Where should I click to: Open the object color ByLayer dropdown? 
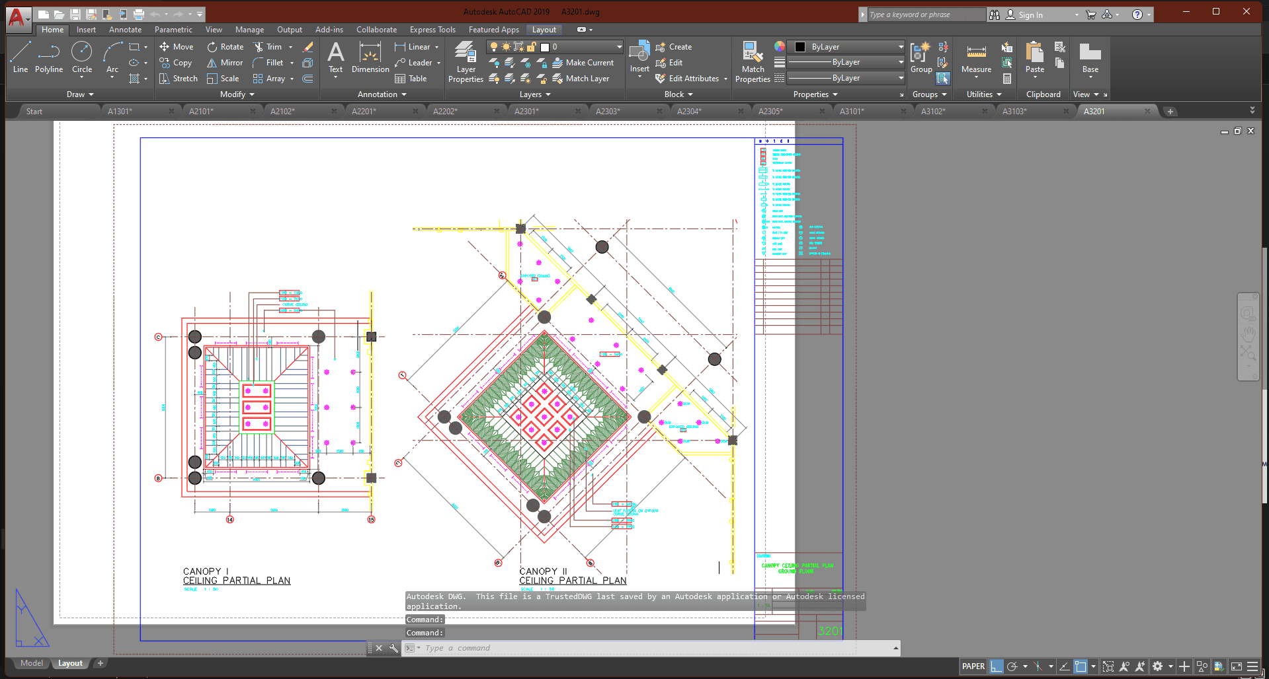[x=901, y=47]
